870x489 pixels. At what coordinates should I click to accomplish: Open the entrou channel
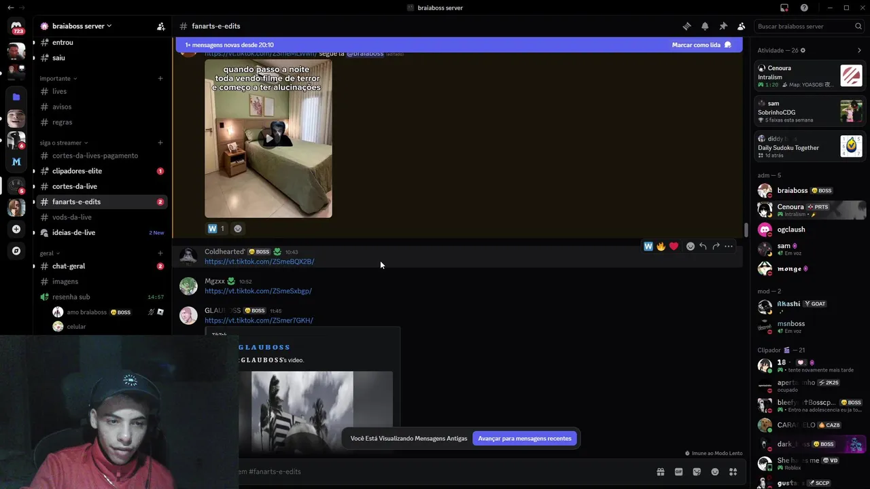pyautogui.click(x=102, y=42)
